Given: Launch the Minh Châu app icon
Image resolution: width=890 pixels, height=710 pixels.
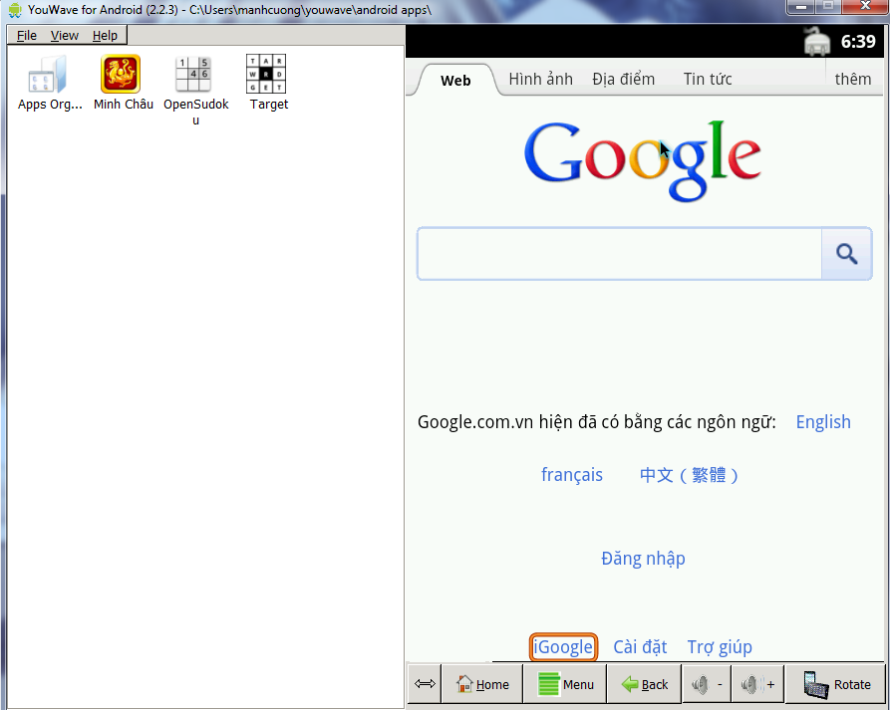Looking at the screenshot, I should (x=121, y=74).
